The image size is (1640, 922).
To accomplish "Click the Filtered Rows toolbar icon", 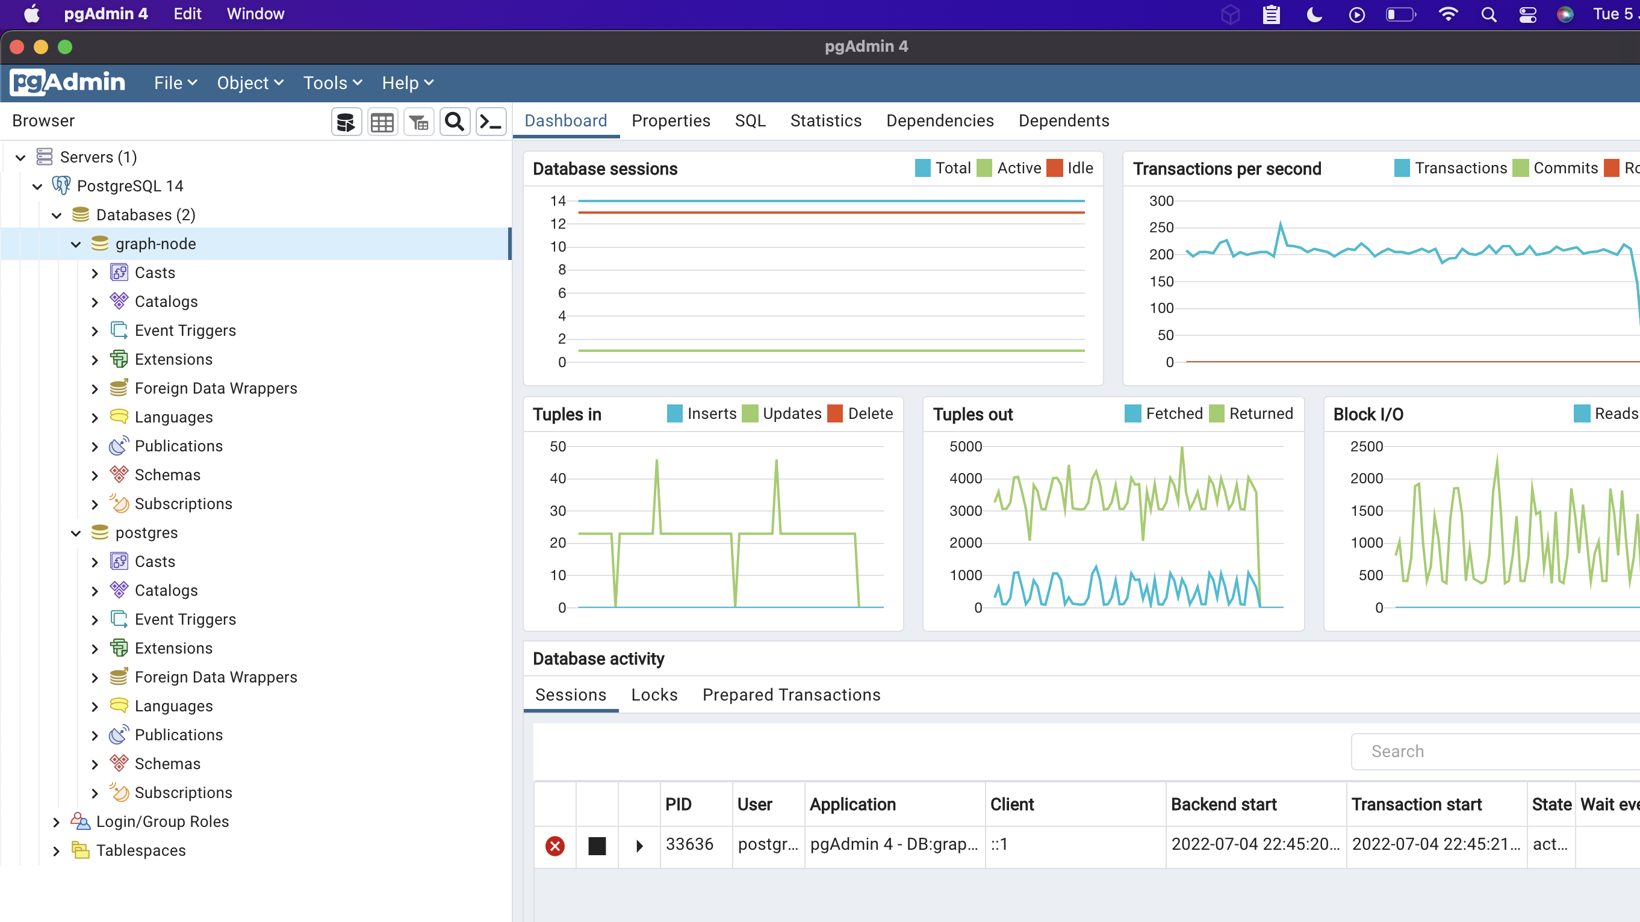I will (x=418, y=122).
